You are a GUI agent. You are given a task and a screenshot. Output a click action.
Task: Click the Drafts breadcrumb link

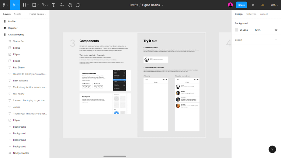(134, 5)
